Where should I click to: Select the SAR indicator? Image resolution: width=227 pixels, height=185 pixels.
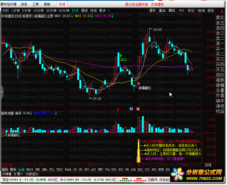click(133, 169)
